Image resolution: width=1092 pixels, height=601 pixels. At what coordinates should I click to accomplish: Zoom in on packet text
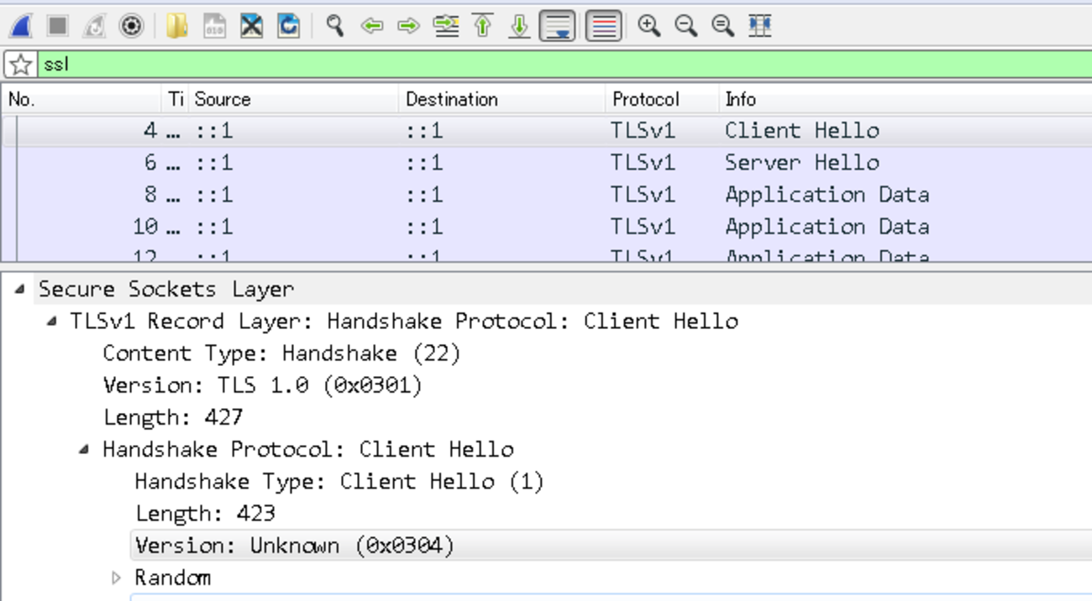[648, 26]
